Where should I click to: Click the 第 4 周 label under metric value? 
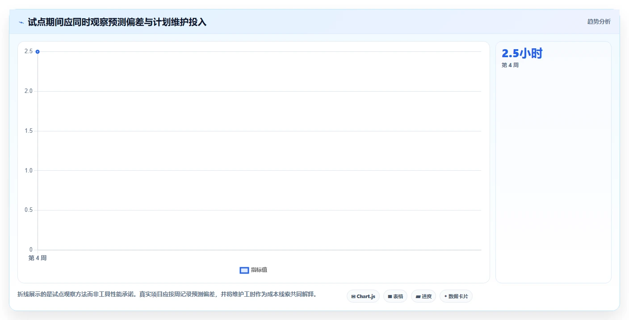click(x=510, y=65)
